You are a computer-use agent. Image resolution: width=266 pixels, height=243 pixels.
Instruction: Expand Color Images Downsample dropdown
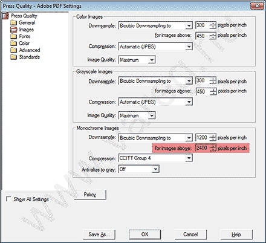click(155, 25)
